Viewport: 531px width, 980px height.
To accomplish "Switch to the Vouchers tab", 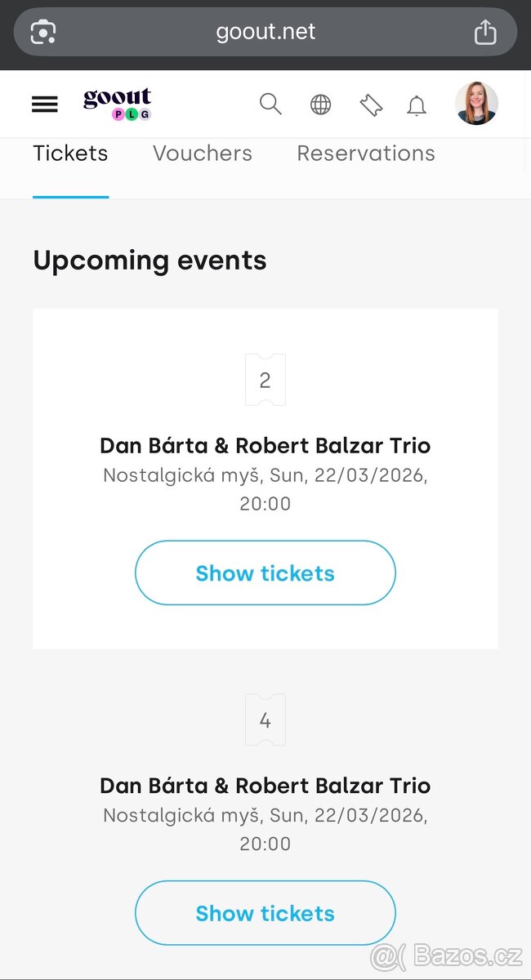I will pos(202,153).
